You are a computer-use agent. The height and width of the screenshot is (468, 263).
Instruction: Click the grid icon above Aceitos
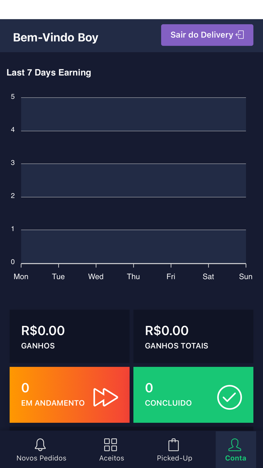111,445
